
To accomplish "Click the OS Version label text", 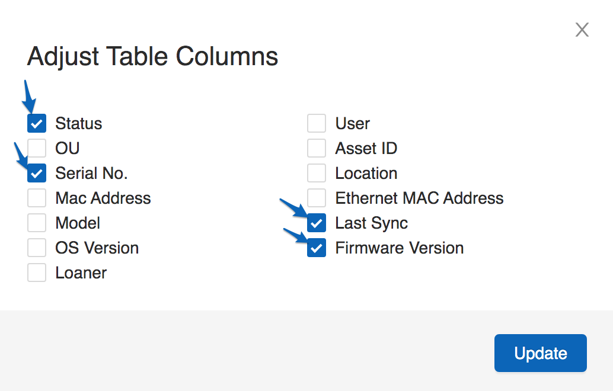I will pyautogui.click(x=97, y=248).
